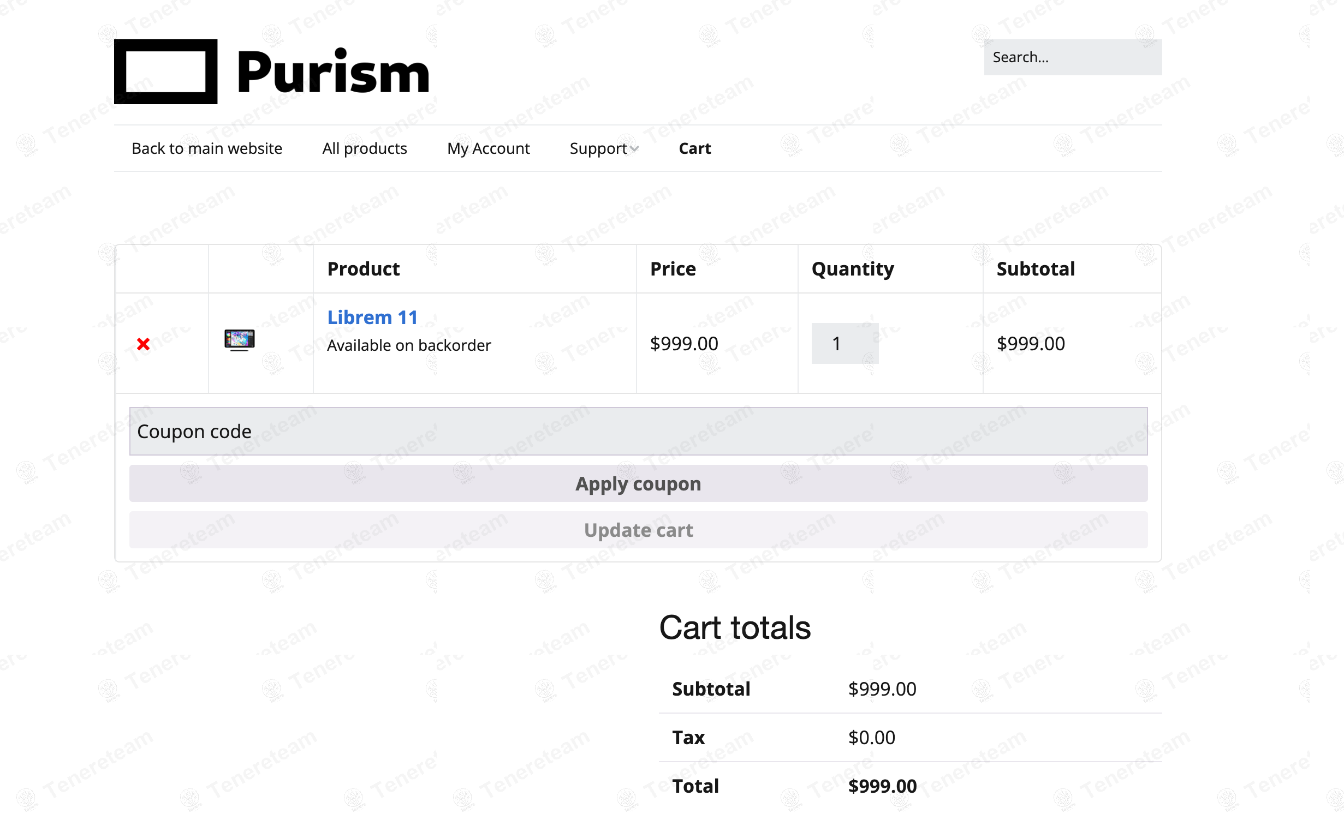Open the Cart menu item
The width and height of the screenshot is (1344, 814).
click(x=695, y=148)
